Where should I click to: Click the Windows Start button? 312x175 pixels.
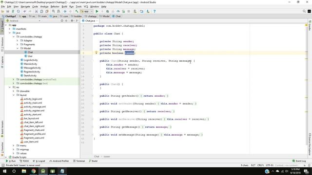point(4,171)
